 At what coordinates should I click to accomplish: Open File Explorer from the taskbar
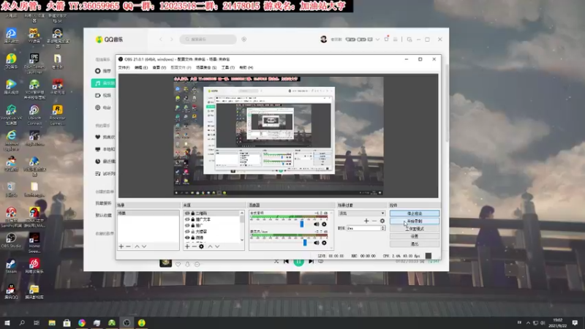pyautogui.click(x=52, y=323)
